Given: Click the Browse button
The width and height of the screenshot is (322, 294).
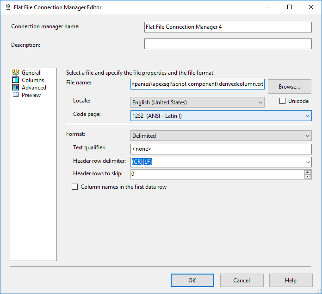Looking at the screenshot, I should point(290,86).
